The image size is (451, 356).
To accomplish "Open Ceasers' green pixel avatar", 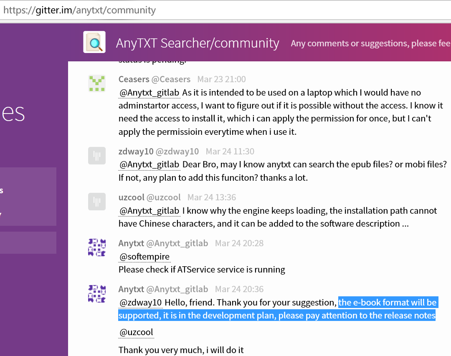I will pyautogui.click(x=96, y=83).
